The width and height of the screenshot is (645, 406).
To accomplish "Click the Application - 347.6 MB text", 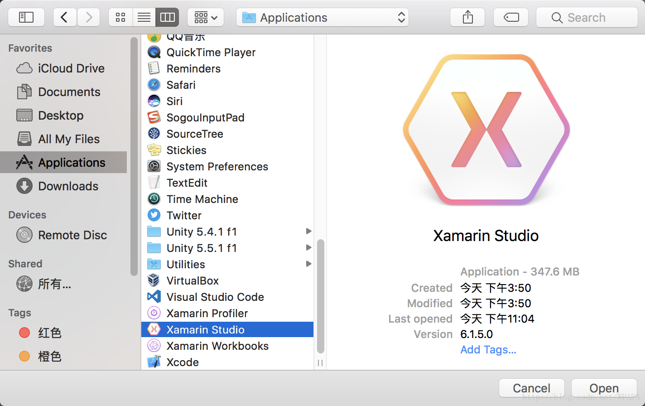I will (x=520, y=272).
